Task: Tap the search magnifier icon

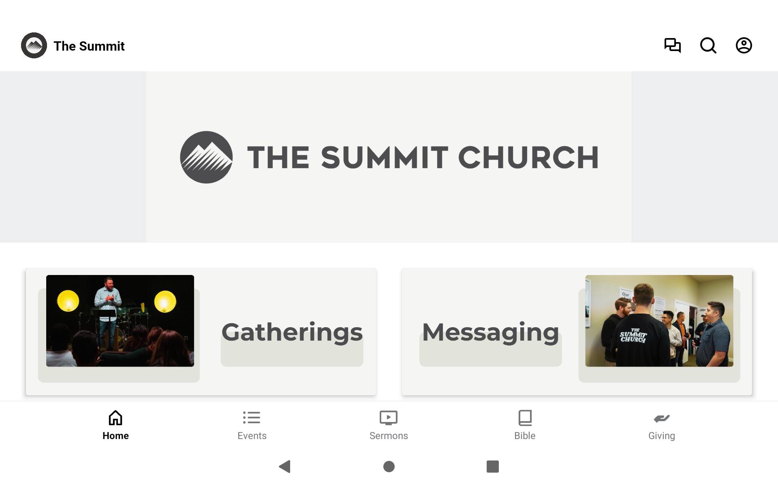Action: (708, 45)
